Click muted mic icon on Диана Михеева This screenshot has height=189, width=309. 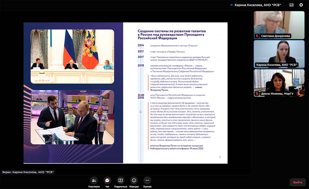[x=257, y=94]
